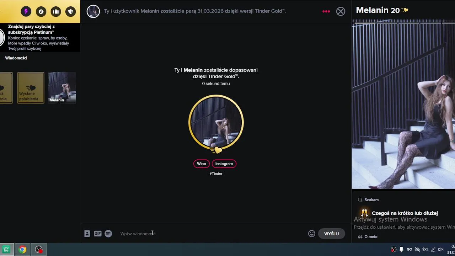Open the green profile app in taskbar

point(6,250)
